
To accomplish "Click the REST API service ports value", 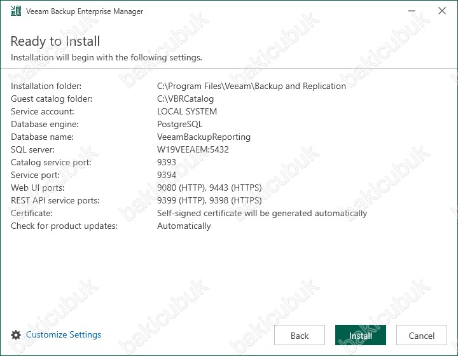I will (209, 200).
